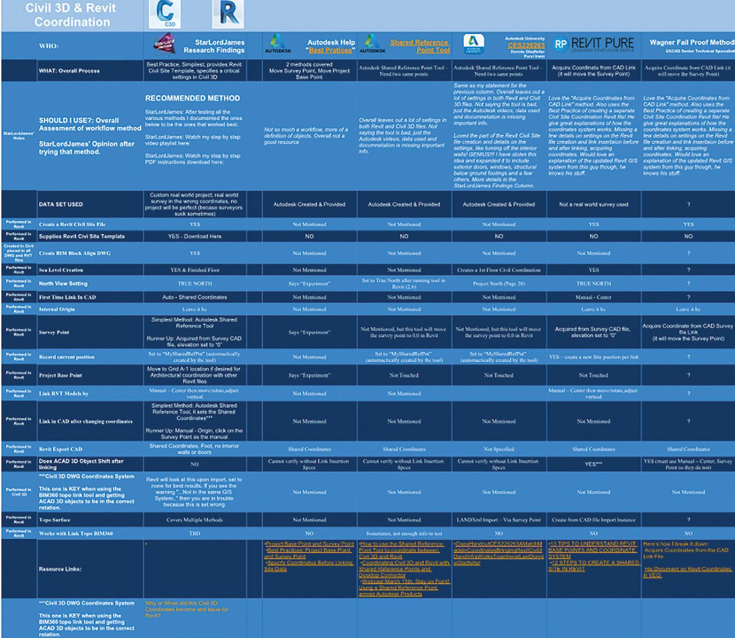Screen dimensions: 735x638
Task: Click the 'YES & Finished Floor' cell
Action: 195,270
